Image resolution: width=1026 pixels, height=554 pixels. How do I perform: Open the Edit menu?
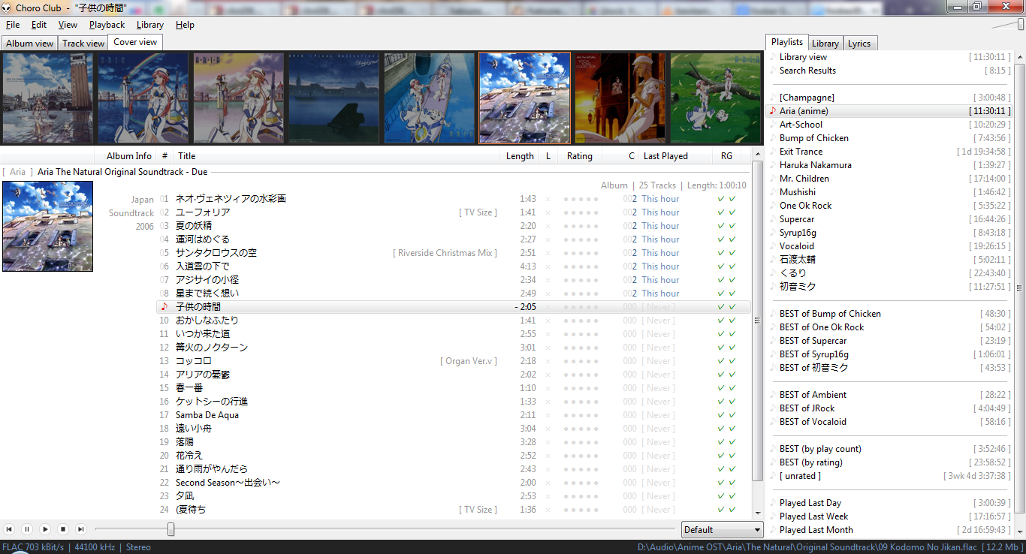click(x=39, y=25)
